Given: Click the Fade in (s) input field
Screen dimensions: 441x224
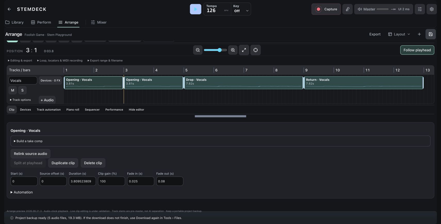Looking at the screenshot, I should (x=141, y=181).
